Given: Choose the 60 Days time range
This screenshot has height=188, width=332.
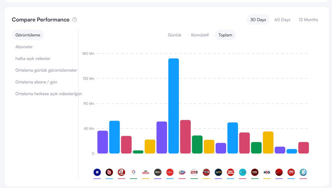Looking at the screenshot, I should click(x=282, y=20).
